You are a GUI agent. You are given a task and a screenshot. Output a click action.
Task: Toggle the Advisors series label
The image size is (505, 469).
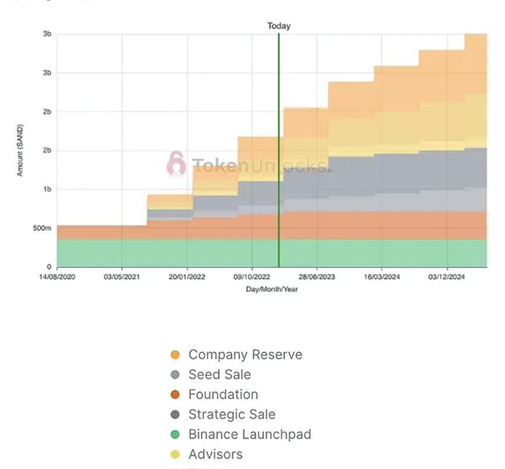[216, 454]
